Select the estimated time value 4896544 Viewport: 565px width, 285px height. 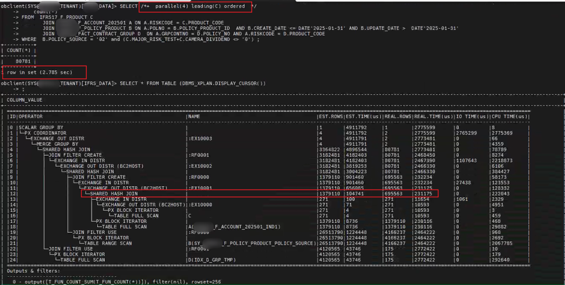[356, 149]
